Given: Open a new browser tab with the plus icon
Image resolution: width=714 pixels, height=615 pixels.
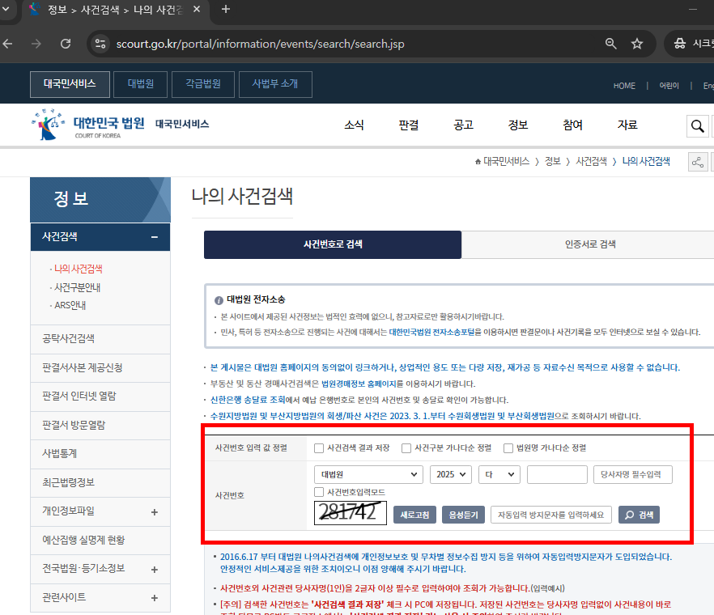Looking at the screenshot, I should (x=225, y=11).
